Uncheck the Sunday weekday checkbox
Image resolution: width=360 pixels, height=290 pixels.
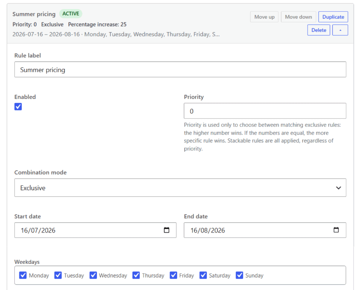239,275
